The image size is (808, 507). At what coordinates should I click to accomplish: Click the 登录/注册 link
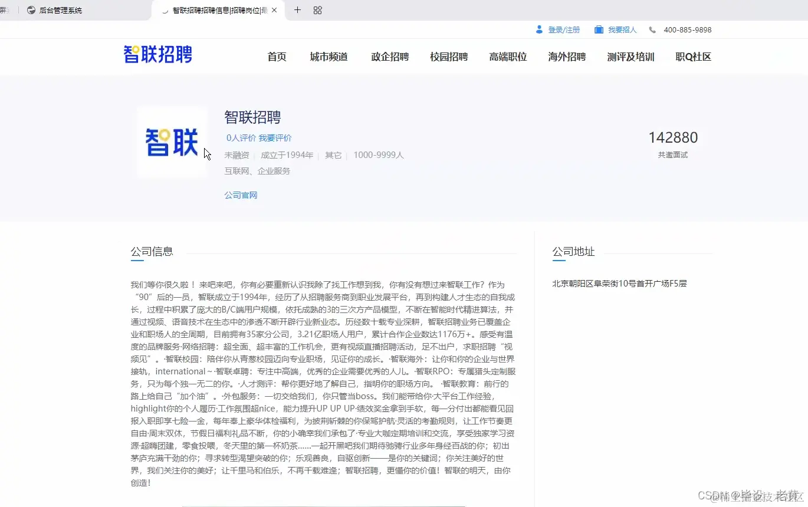pyautogui.click(x=564, y=29)
